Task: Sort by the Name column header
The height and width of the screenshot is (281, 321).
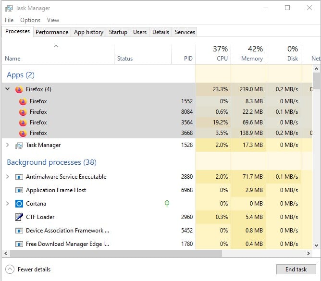Action: pyautogui.click(x=58, y=54)
